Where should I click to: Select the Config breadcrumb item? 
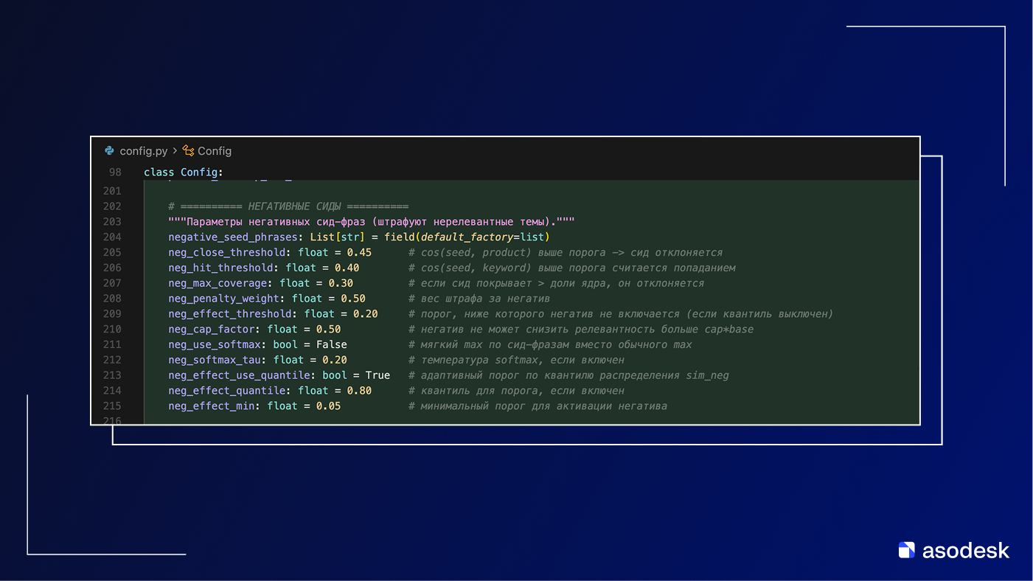(215, 151)
